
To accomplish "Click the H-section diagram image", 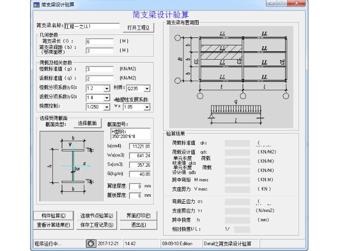I will [x=72, y=166].
